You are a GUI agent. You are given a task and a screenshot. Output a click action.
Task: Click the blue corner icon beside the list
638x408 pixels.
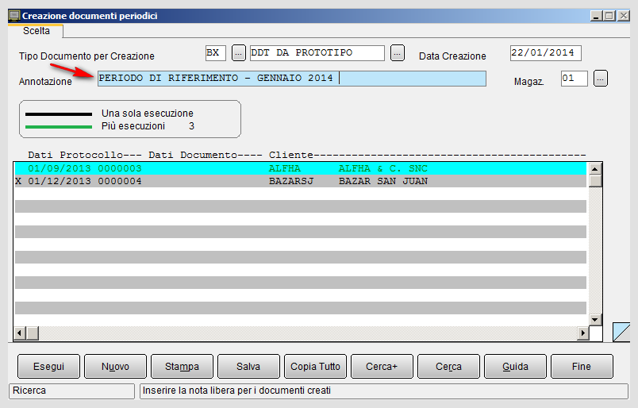(x=621, y=332)
